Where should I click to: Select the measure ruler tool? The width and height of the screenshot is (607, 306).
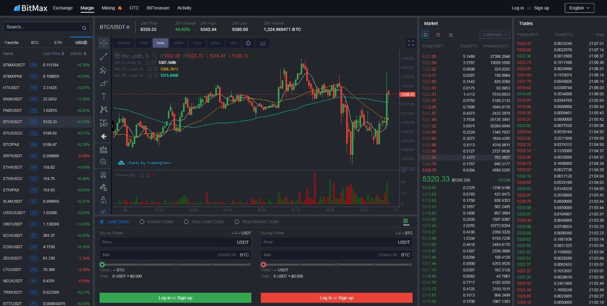(104, 150)
